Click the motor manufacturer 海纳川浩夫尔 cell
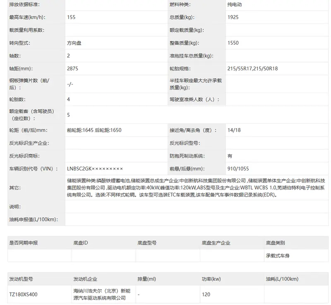This screenshot has height=305, width=331. 101,294
